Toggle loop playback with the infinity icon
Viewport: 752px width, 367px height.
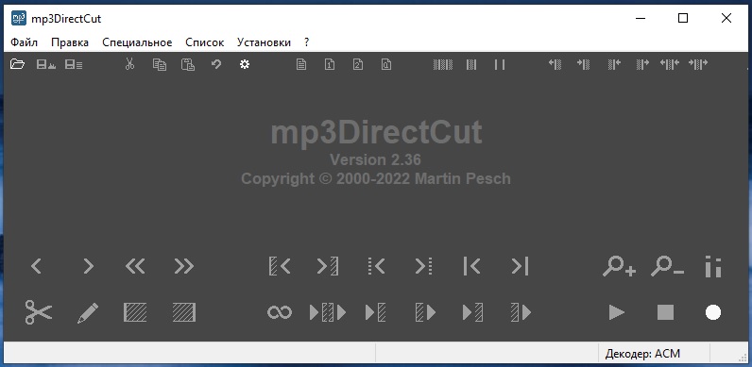click(x=280, y=313)
